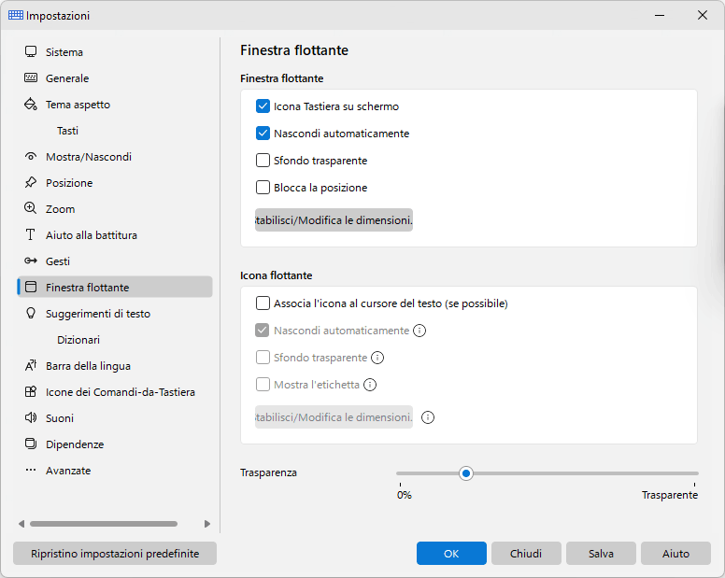Enable Sfondo trasparente under Finestra flottante

263,161
